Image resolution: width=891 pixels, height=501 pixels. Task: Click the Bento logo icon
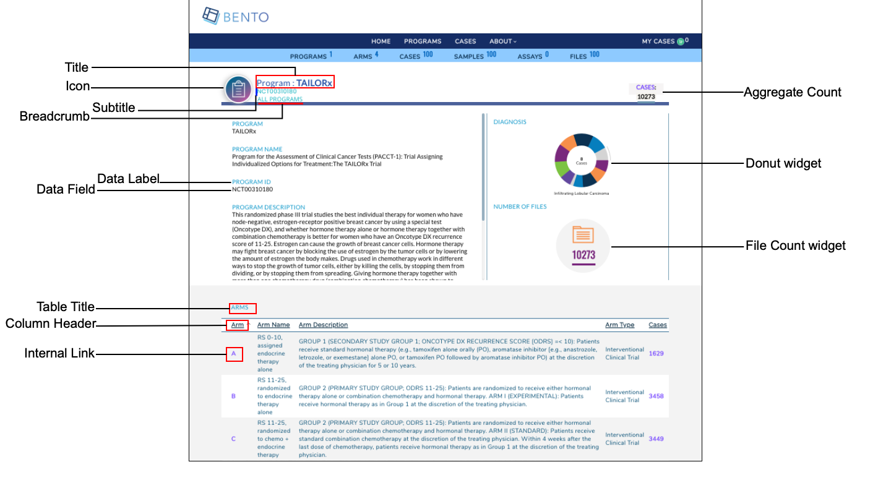coord(212,15)
